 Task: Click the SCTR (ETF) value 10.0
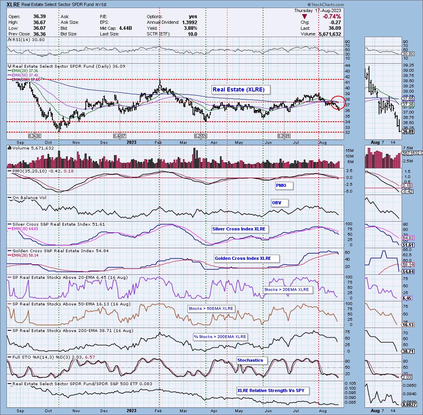click(x=192, y=34)
